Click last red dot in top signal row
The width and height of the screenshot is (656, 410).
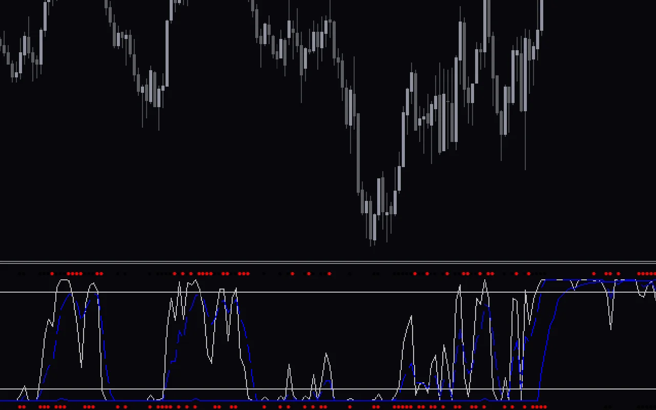[x=653, y=274]
